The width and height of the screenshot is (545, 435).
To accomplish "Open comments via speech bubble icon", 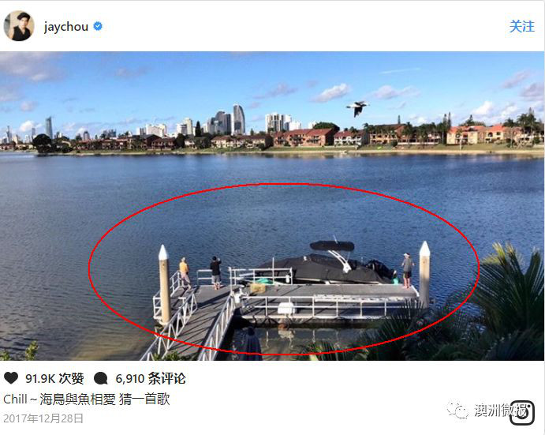I will click(101, 378).
